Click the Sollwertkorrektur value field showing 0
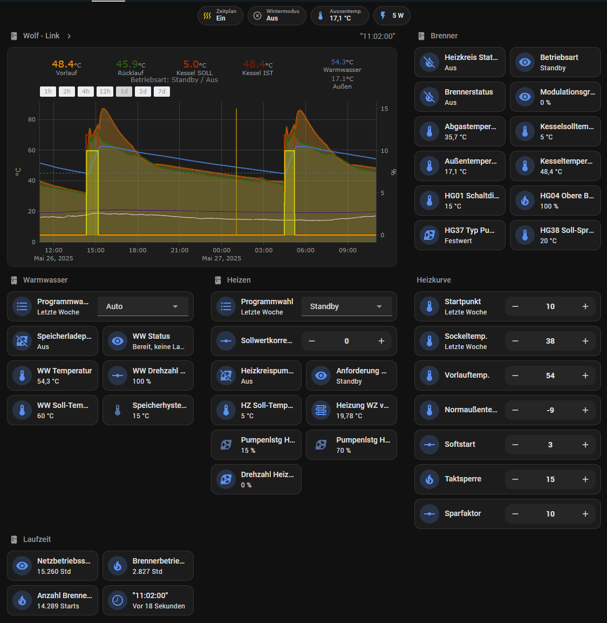 [346, 341]
